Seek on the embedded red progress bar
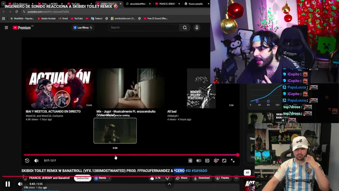Screen dimensions: 339x191 (131, 155)
